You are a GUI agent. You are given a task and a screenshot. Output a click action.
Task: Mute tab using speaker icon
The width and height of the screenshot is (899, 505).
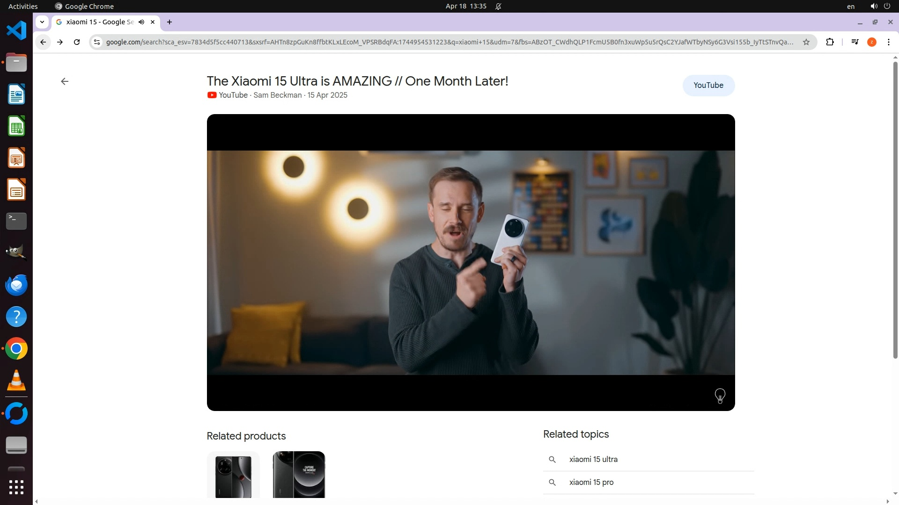(x=141, y=22)
